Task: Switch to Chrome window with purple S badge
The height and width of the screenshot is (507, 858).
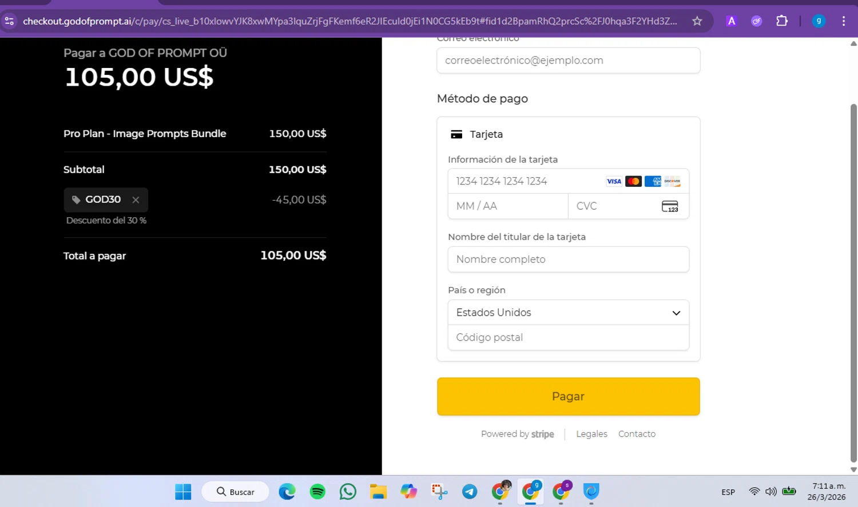Action: [561, 491]
